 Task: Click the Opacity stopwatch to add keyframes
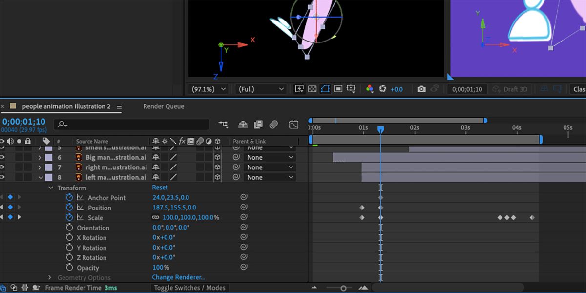(69, 268)
